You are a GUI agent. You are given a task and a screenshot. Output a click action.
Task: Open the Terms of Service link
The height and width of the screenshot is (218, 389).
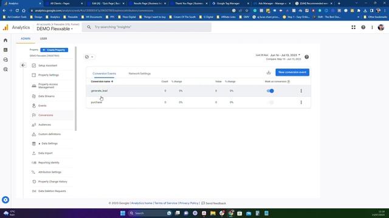tap(166, 203)
